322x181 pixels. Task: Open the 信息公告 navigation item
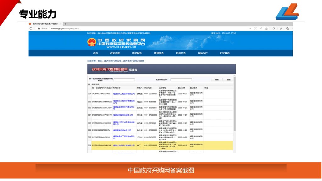click(x=181, y=53)
